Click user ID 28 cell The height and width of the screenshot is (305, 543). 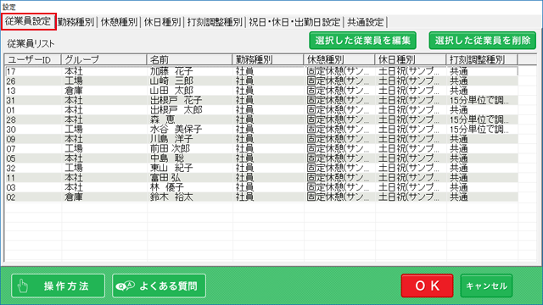34,119
